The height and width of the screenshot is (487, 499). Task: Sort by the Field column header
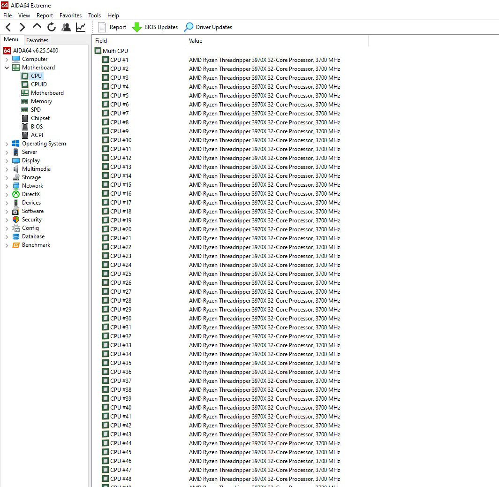pyautogui.click(x=139, y=41)
